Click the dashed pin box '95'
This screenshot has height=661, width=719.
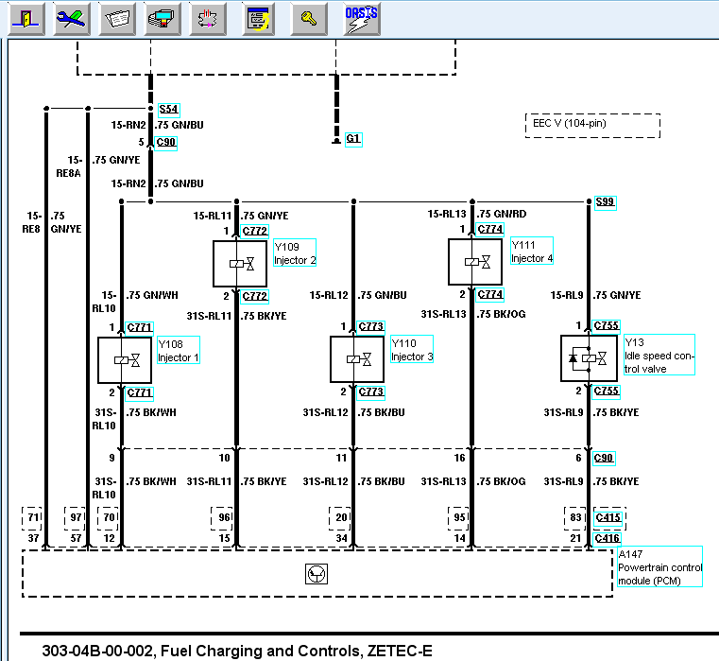click(x=458, y=518)
